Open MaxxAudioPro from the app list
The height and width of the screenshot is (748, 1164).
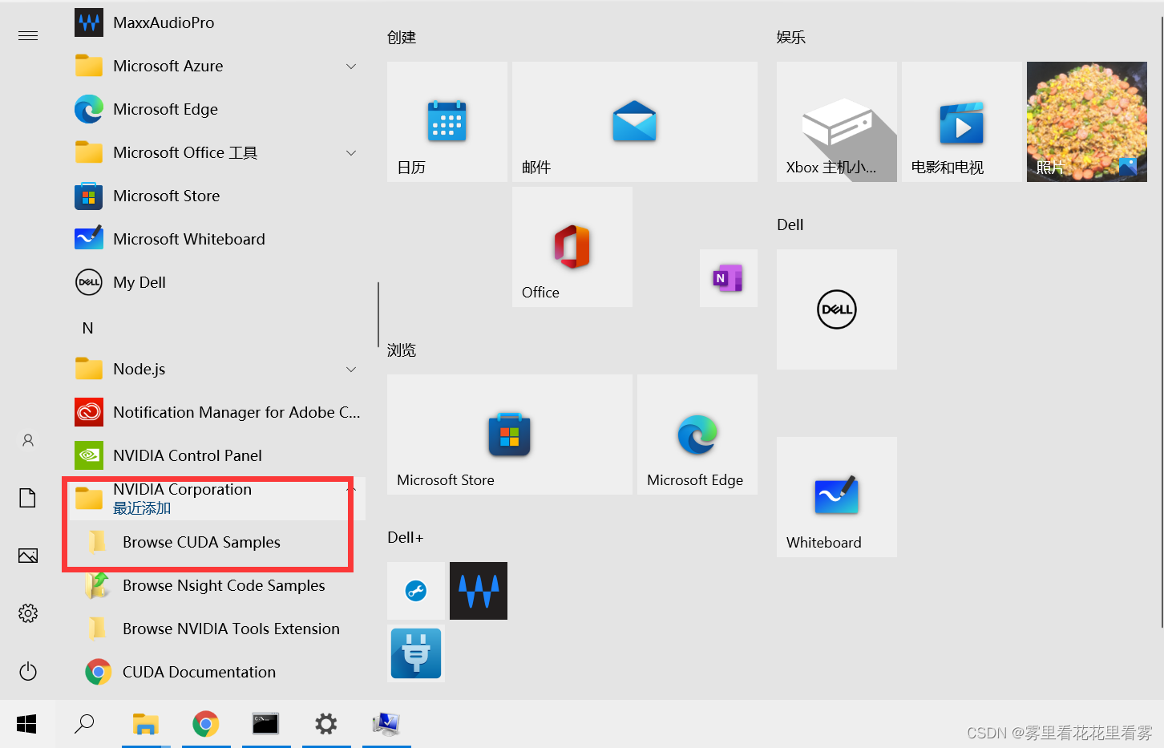coord(216,22)
